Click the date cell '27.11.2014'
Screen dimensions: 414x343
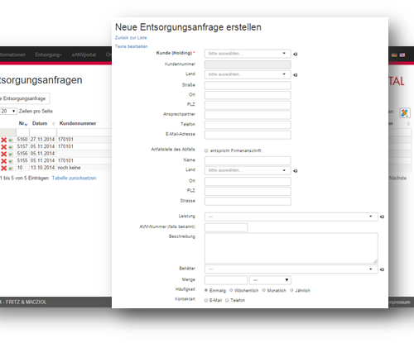pyautogui.click(x=42, y=140)
